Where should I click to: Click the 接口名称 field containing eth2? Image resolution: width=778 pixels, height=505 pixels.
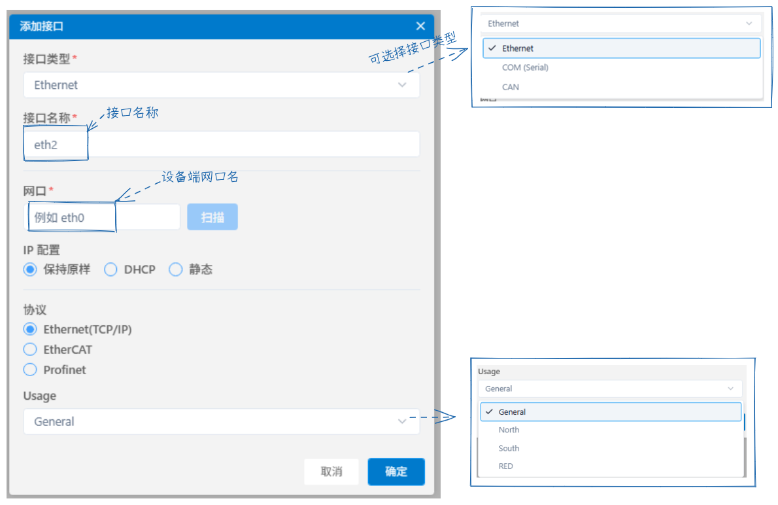point(221,145)
